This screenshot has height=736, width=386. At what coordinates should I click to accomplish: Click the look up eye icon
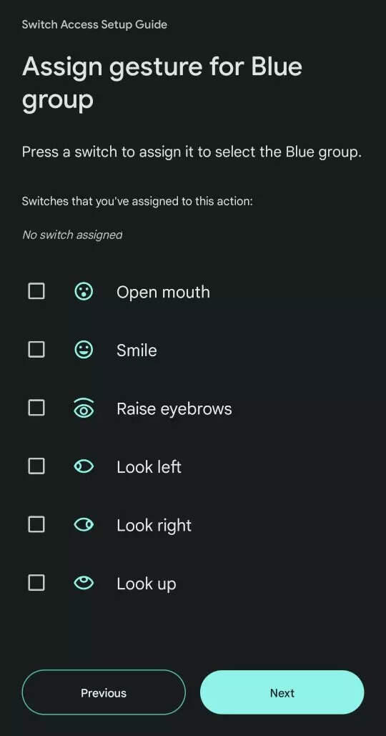coord(84,583)
